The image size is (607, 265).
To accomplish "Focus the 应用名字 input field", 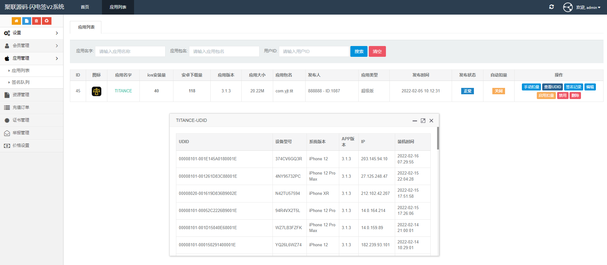I will (x=130, y=51).
